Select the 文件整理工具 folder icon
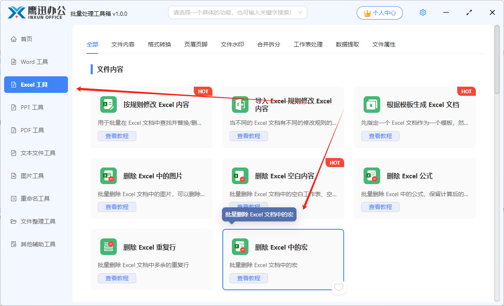Screen dimensions: 504x306 click(14, 221)
